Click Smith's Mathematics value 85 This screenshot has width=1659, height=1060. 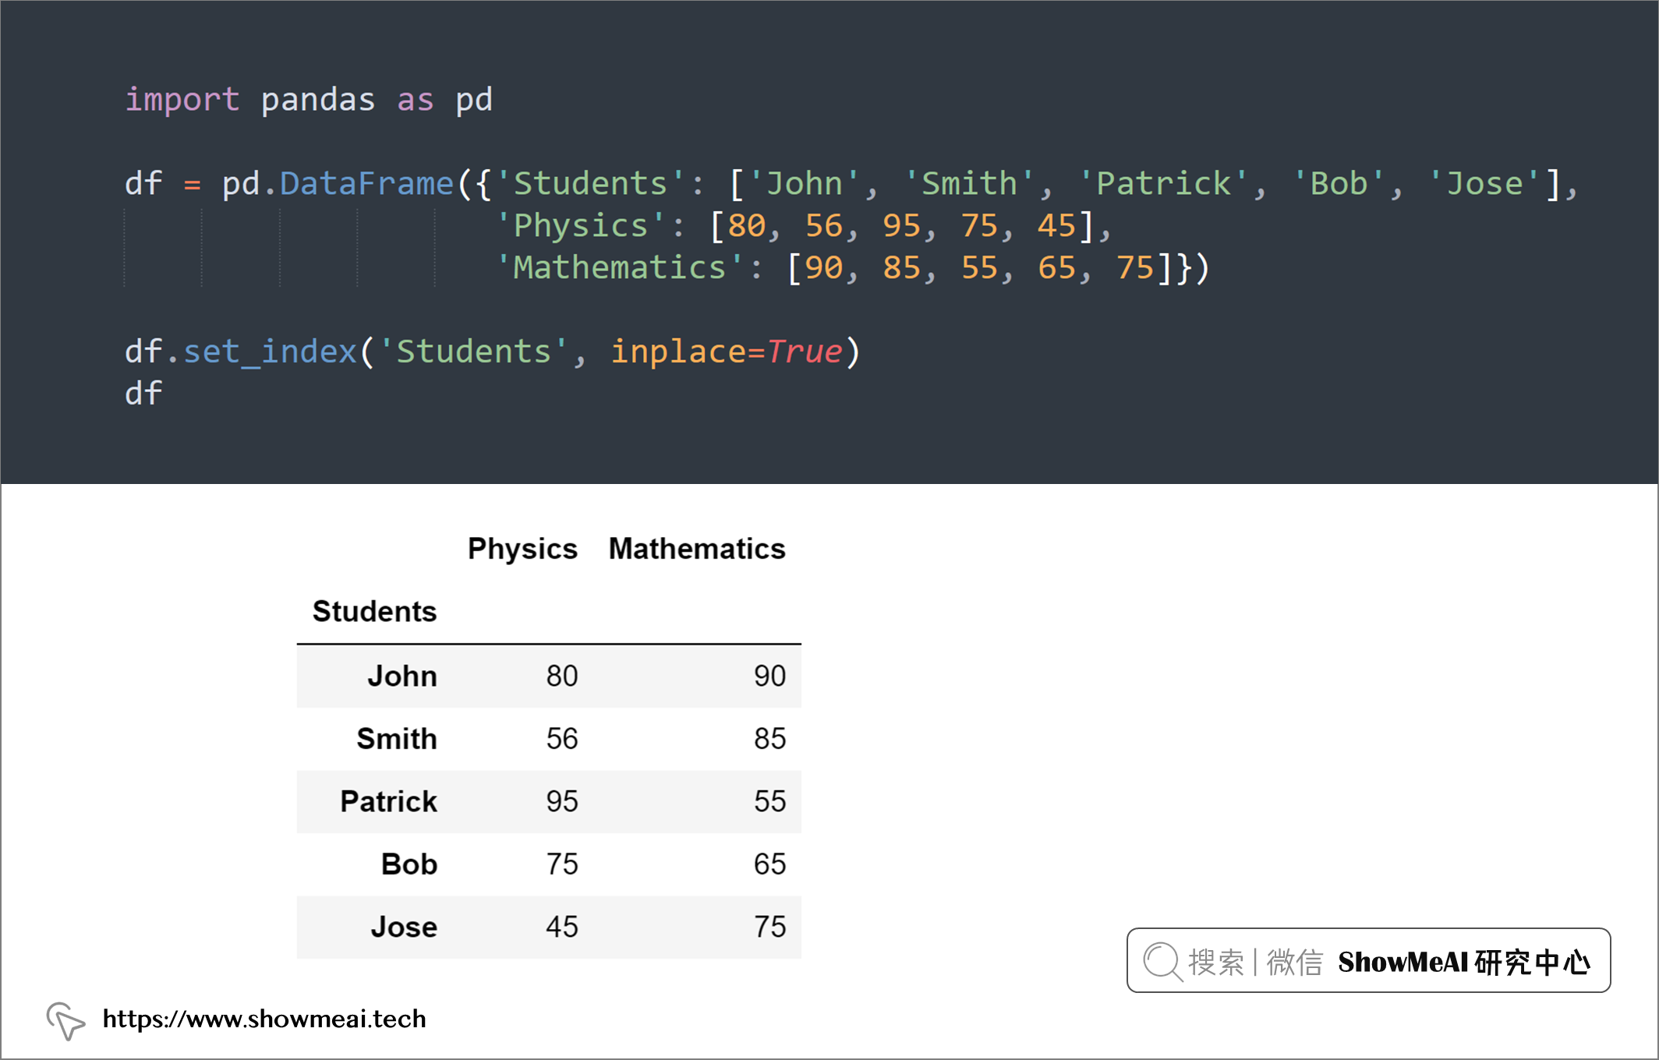(x=770, y=739)
